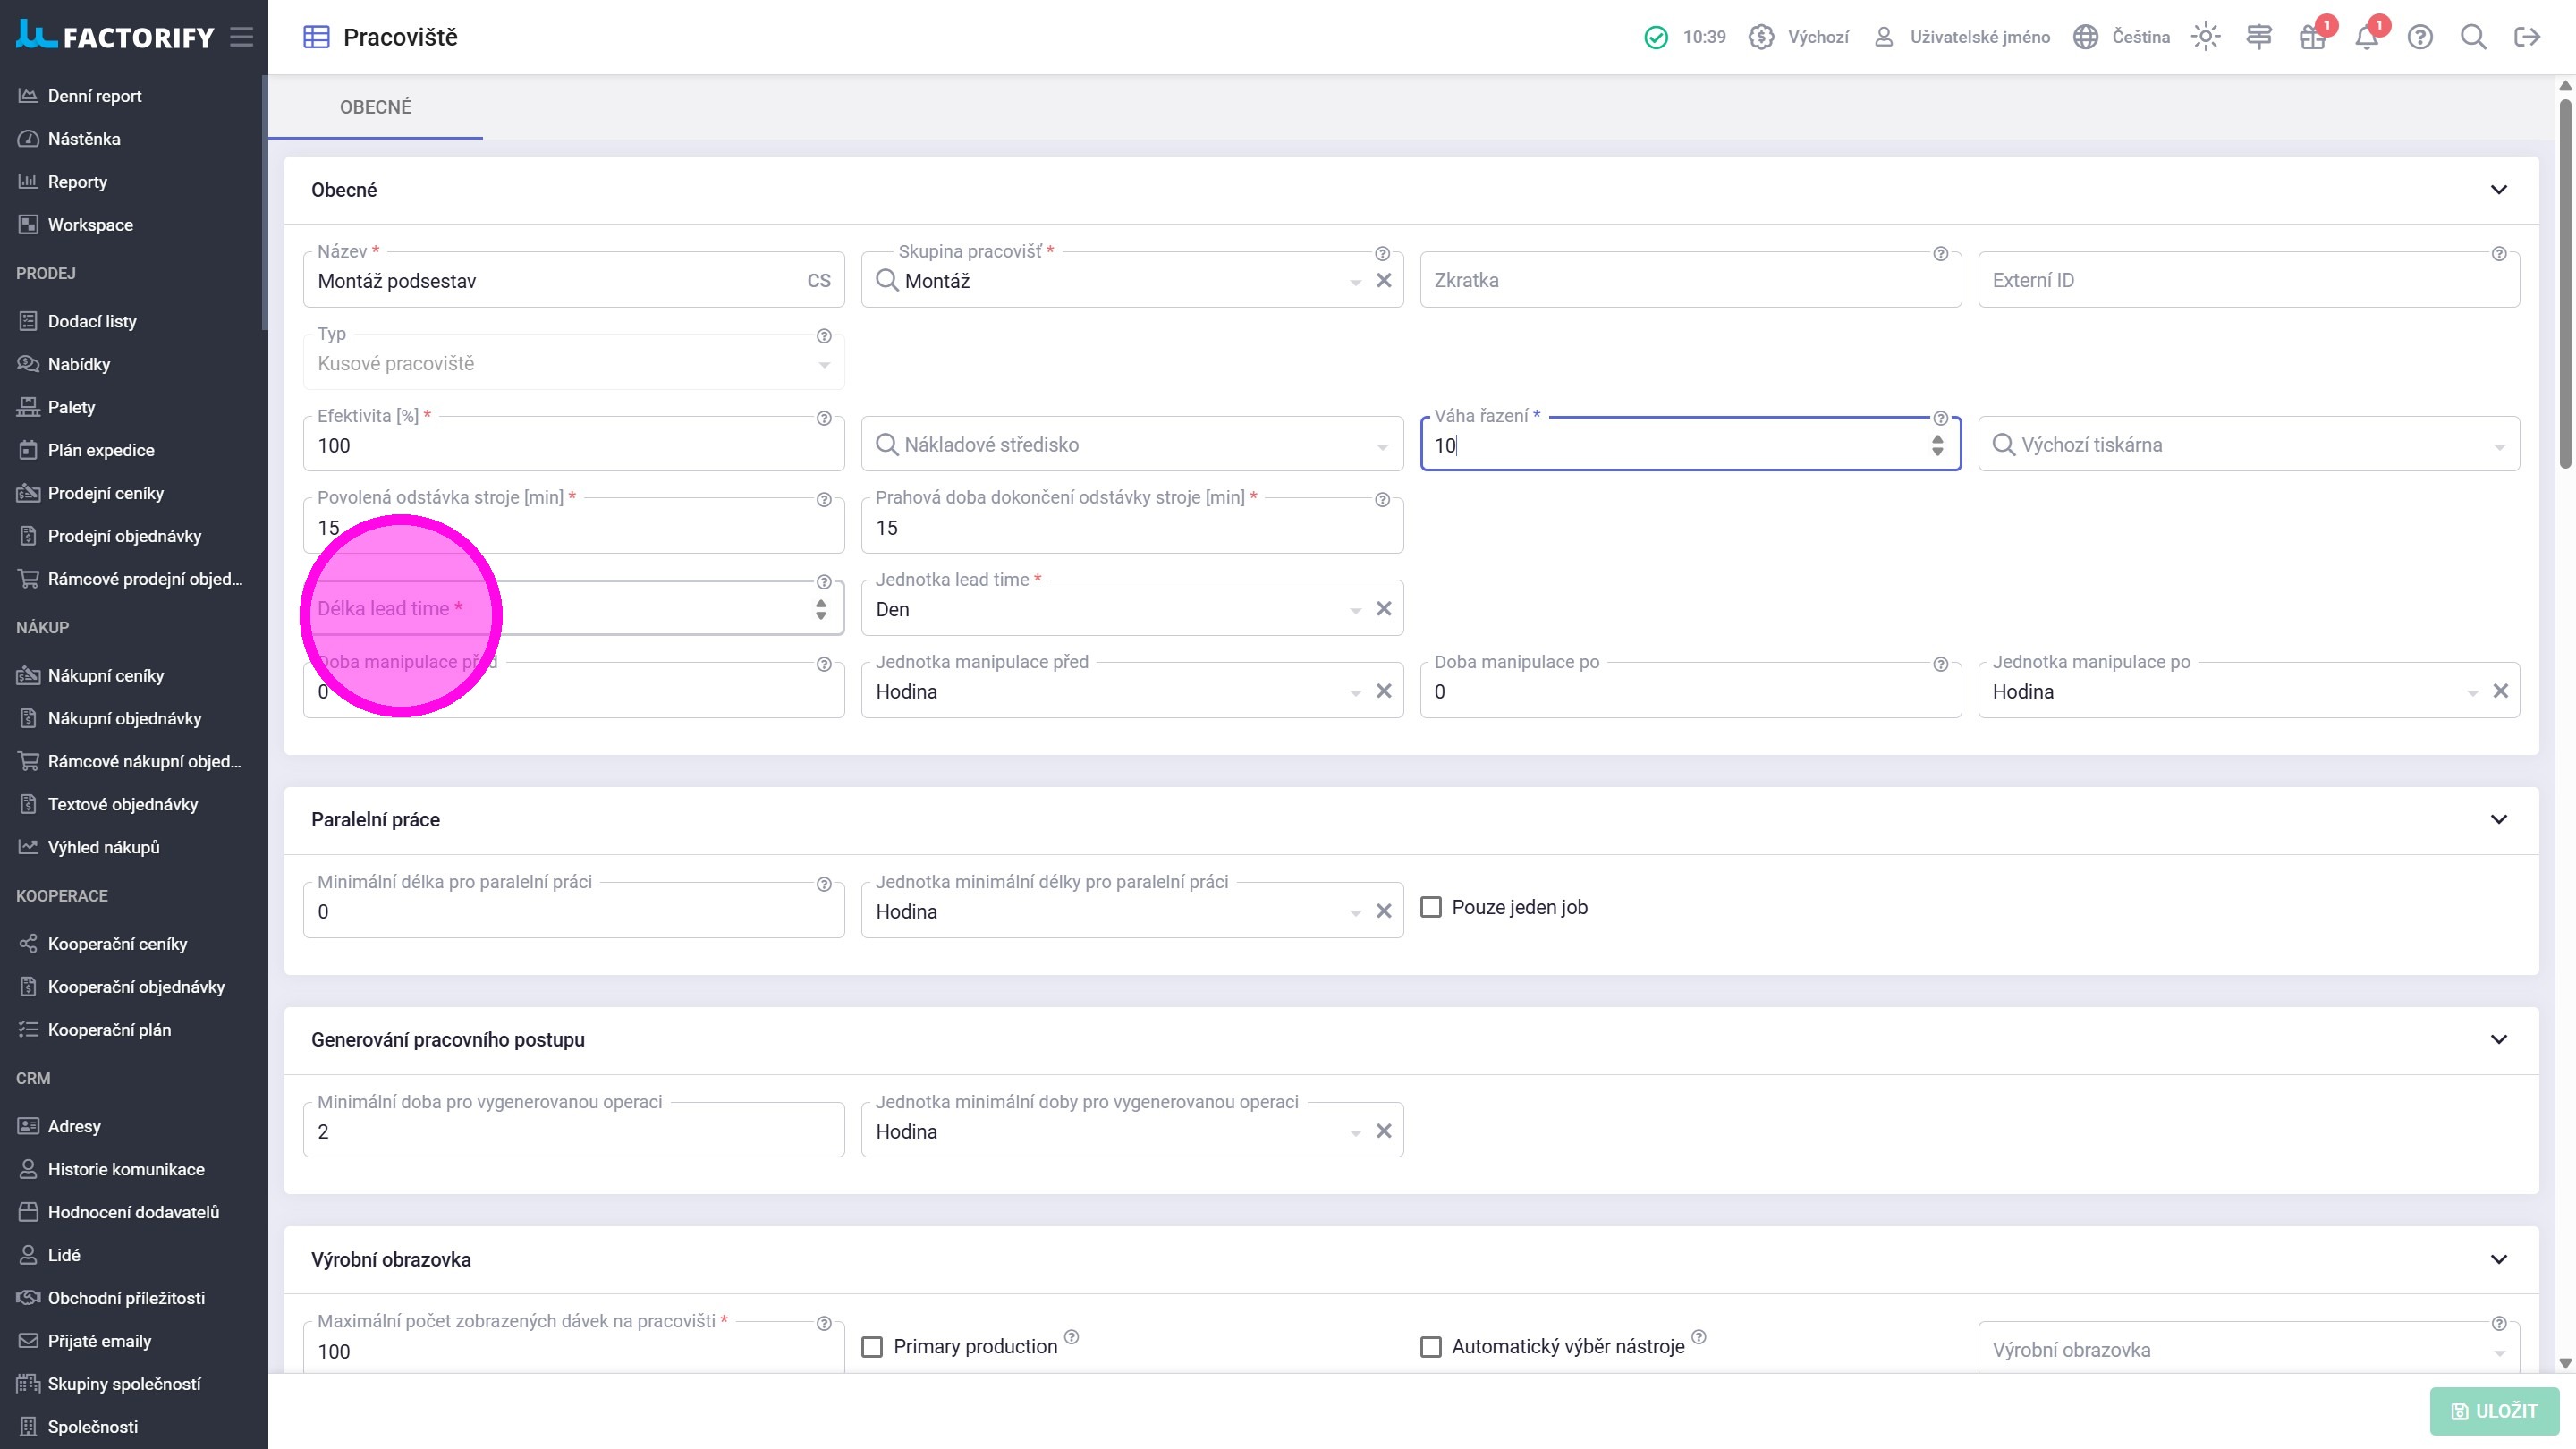Click the help question mark icon in header

(2419, 37)
